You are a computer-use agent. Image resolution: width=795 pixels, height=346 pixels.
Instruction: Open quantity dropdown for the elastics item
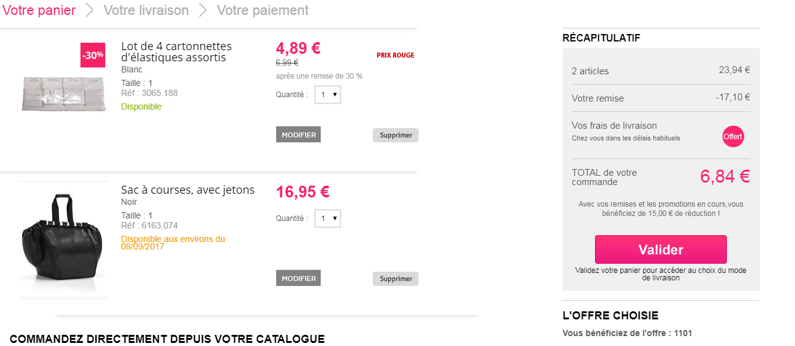[328, 95]
